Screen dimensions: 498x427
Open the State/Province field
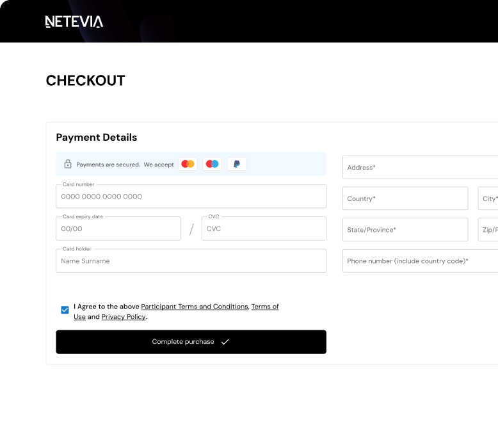click(405, 230)
